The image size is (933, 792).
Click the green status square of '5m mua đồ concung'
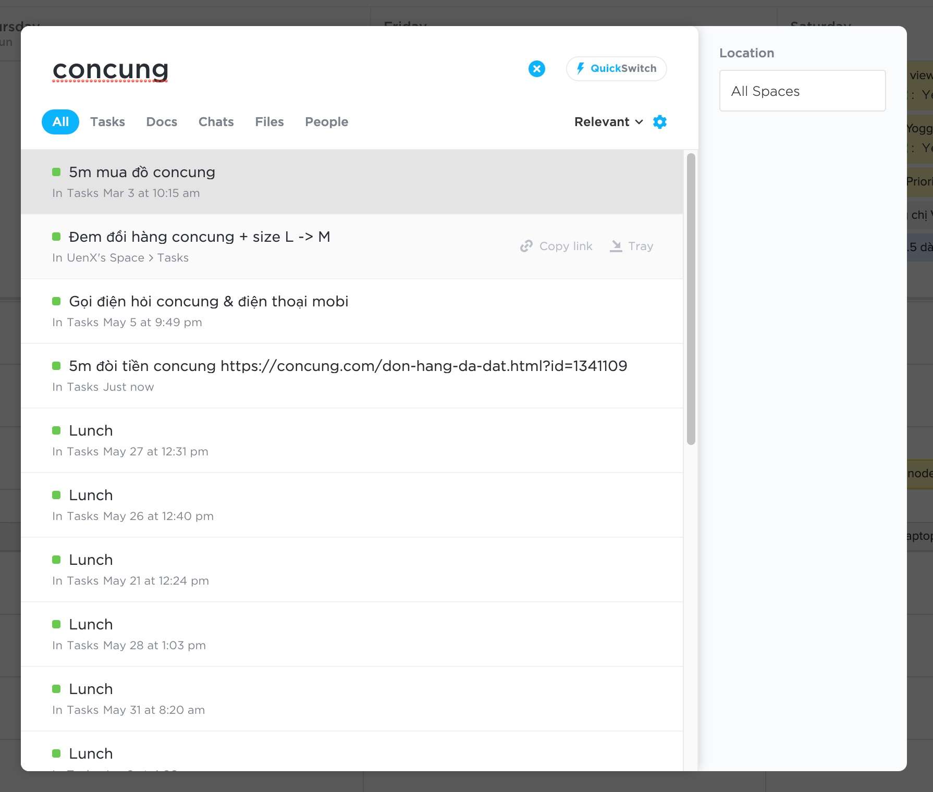56,172
